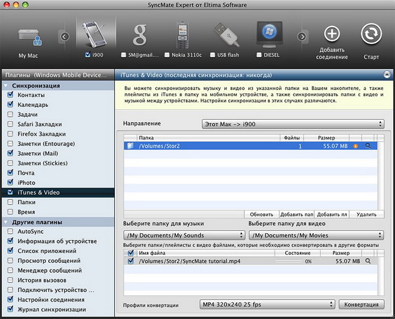Enable the USB flash checkbox

[x=212, y=55]
